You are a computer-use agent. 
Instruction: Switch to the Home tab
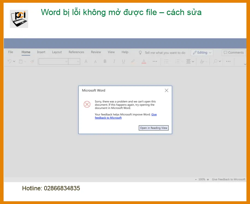26,52
